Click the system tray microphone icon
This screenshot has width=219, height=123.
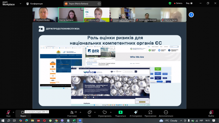[x=189, y=121]
